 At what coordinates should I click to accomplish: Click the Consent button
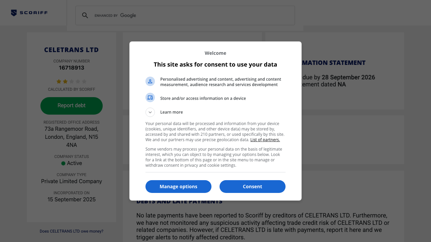(x=252, y=187)
